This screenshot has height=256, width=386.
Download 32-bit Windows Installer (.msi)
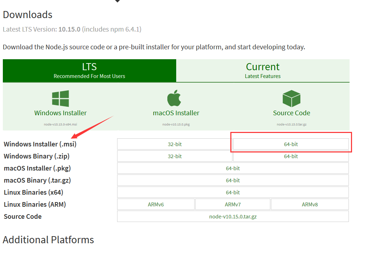174,144
